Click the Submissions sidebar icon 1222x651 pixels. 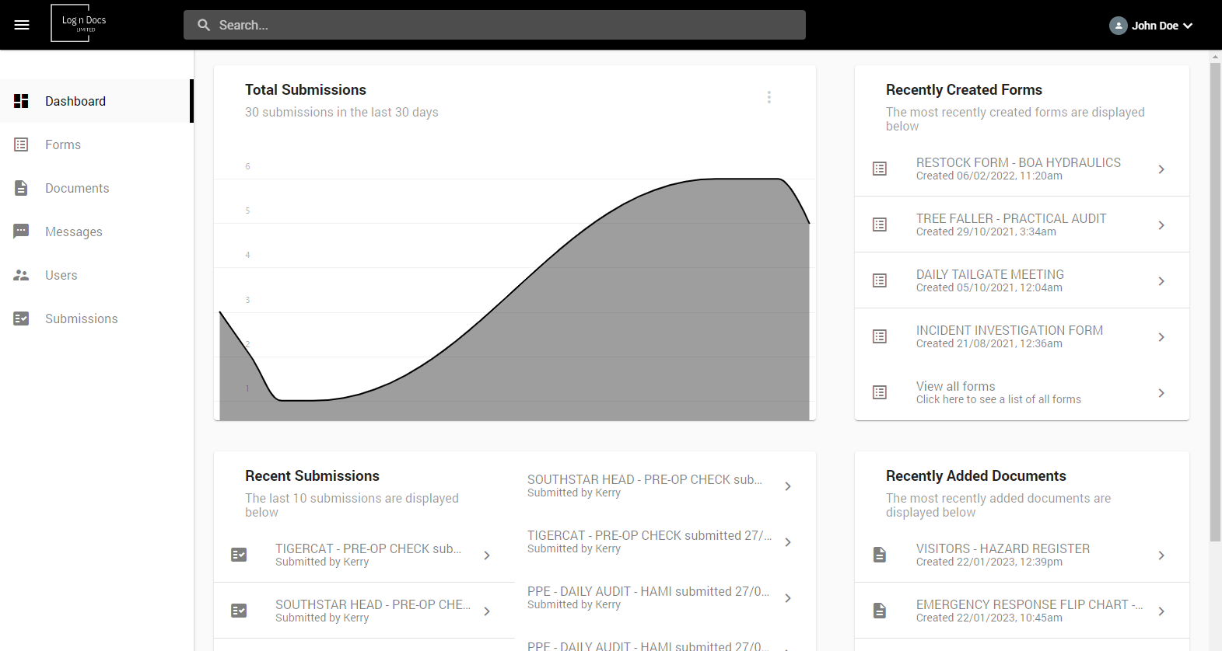click(x=21, y=319)
